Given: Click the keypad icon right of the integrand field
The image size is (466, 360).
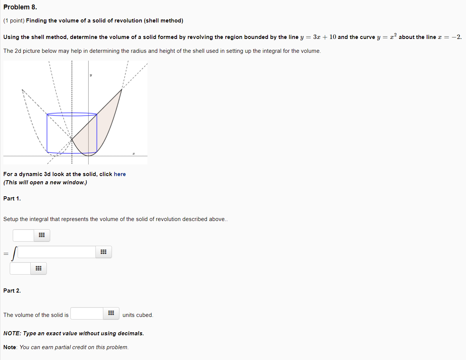Looking at the screenshot, I should (x=103, y=252).
